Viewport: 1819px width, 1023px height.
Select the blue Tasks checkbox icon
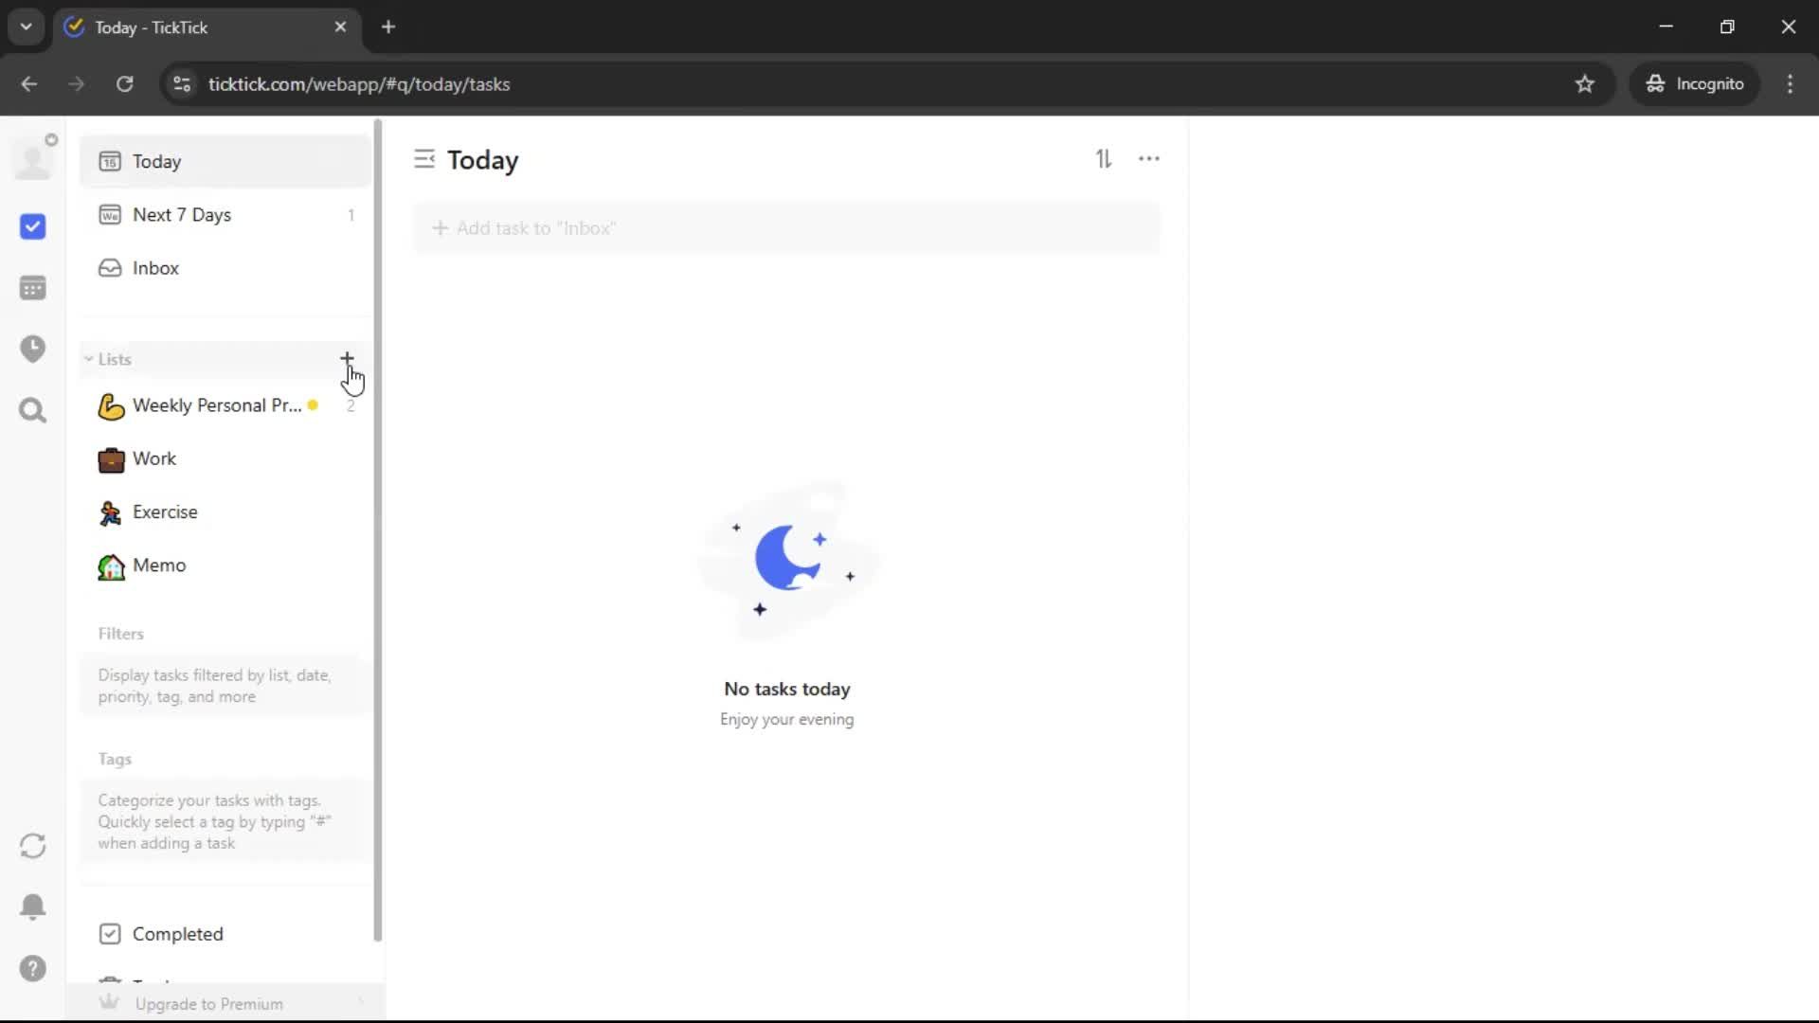pos(32,226)
